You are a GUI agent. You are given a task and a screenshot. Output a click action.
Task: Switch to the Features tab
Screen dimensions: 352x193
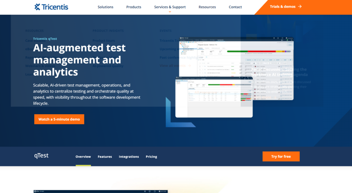tap(105, 157)
